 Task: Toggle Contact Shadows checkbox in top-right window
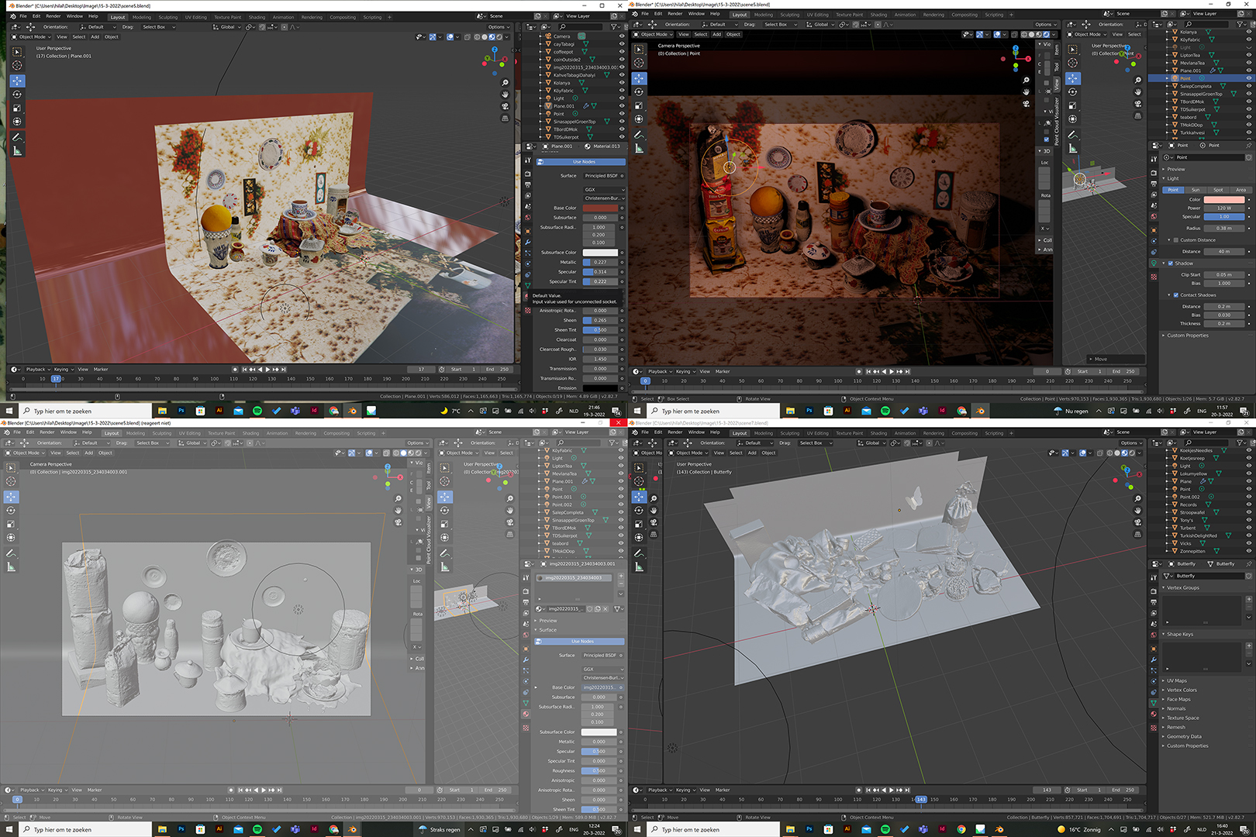pyautogui.click(x=1176, y=294)
